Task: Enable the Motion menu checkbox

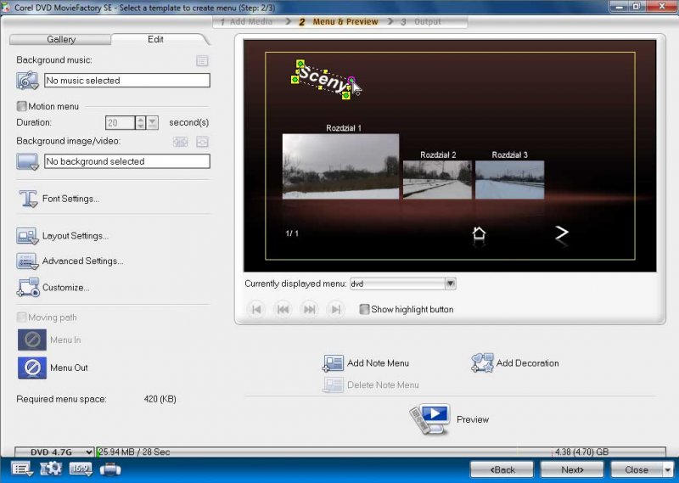Action: tap(22, 106)
